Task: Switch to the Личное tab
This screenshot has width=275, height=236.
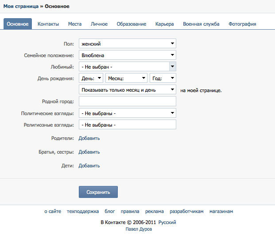Action: [x=99, y=24]
